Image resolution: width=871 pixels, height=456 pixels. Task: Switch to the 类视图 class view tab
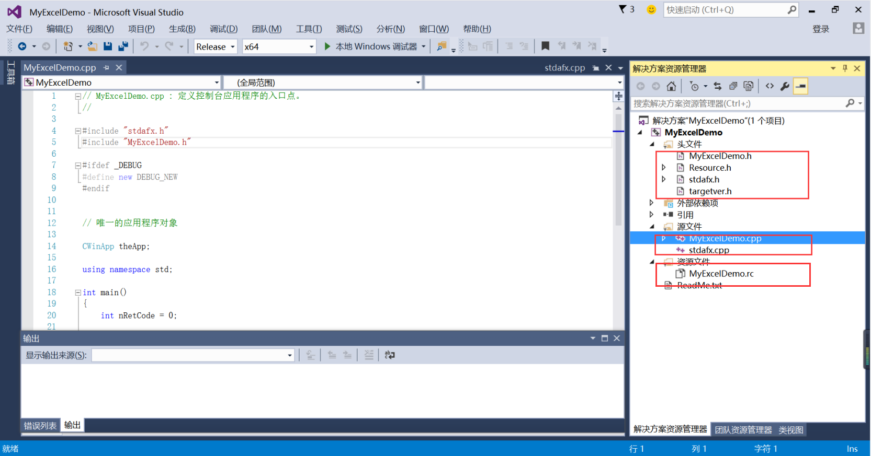tap(791, 430)
